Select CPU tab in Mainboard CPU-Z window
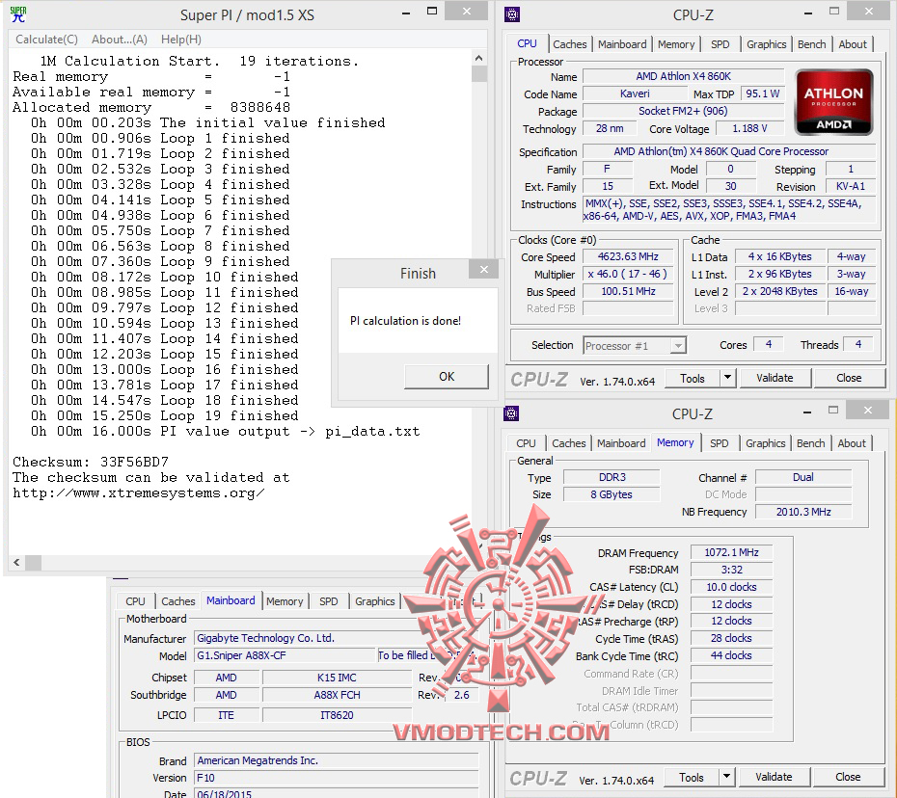Screen dimensions: 897x798 (135, 601)
